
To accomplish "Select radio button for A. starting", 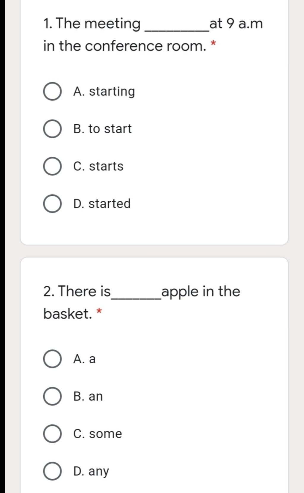I will point(53,91).
